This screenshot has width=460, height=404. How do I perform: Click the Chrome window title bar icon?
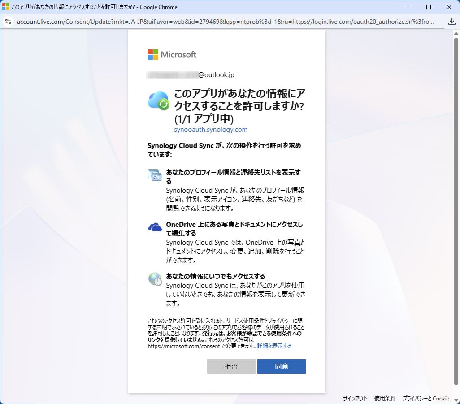coord(5,7)
